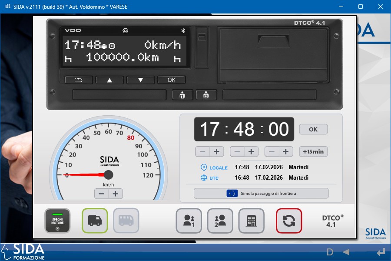Insert driver 2 card icon
Image resolution: width=391 pixels, height=261 pixels.
pyautogui.click(x=220, y=221)
